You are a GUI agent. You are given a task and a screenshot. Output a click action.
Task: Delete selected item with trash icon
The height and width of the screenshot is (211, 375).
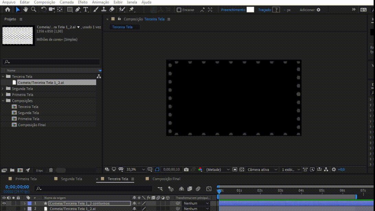point(51,170)
